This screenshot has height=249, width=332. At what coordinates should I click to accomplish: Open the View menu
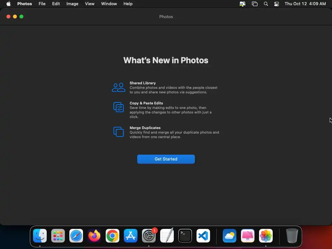(89, 4)
